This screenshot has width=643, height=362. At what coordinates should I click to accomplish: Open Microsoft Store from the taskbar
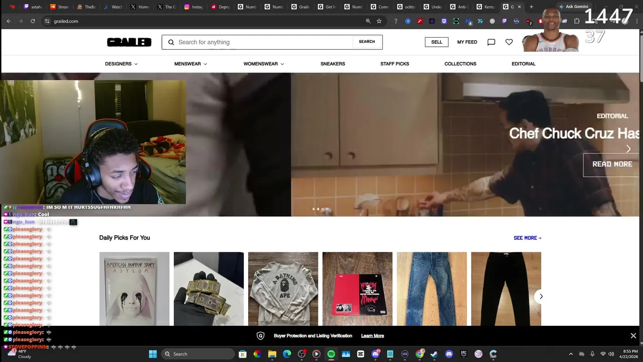point(243,354)
